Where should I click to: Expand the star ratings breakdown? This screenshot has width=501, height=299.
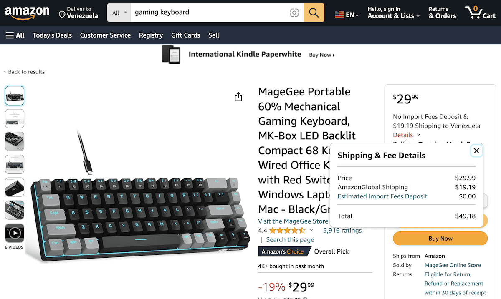coord(311,230)
